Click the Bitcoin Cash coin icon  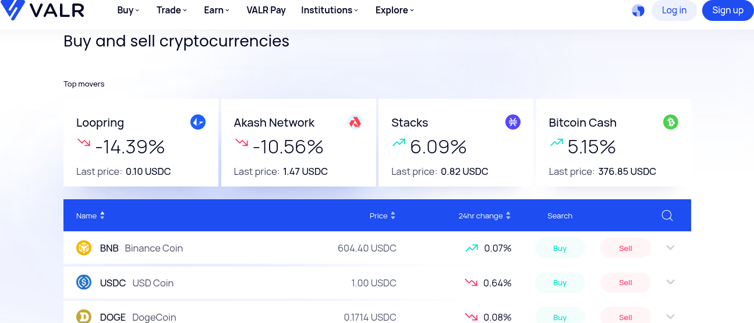(x=671, y=122)
